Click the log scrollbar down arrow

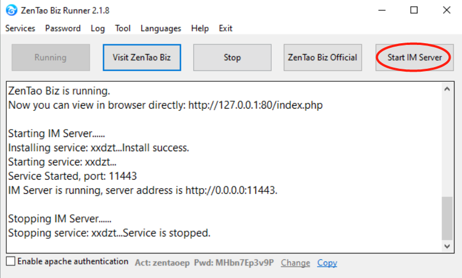(x=448, y=246)
